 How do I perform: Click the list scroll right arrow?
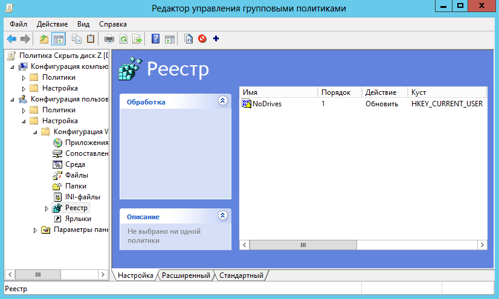tap(482, 245)
